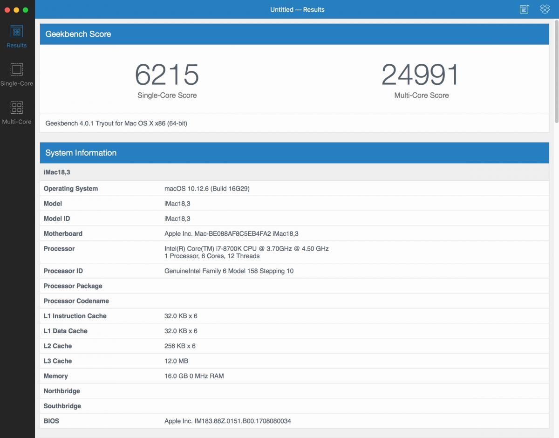
Task: Click the multi-core score value 24991
Action: 421,75
